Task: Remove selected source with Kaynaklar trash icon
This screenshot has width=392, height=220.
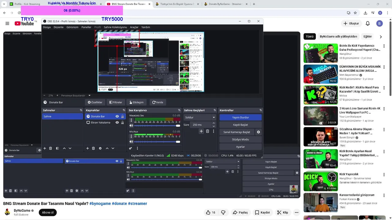Action: click(x=93, y=148)
